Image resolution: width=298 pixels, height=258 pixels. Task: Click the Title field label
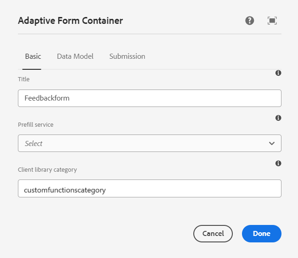pyautogui.click(x=24, y=79)
